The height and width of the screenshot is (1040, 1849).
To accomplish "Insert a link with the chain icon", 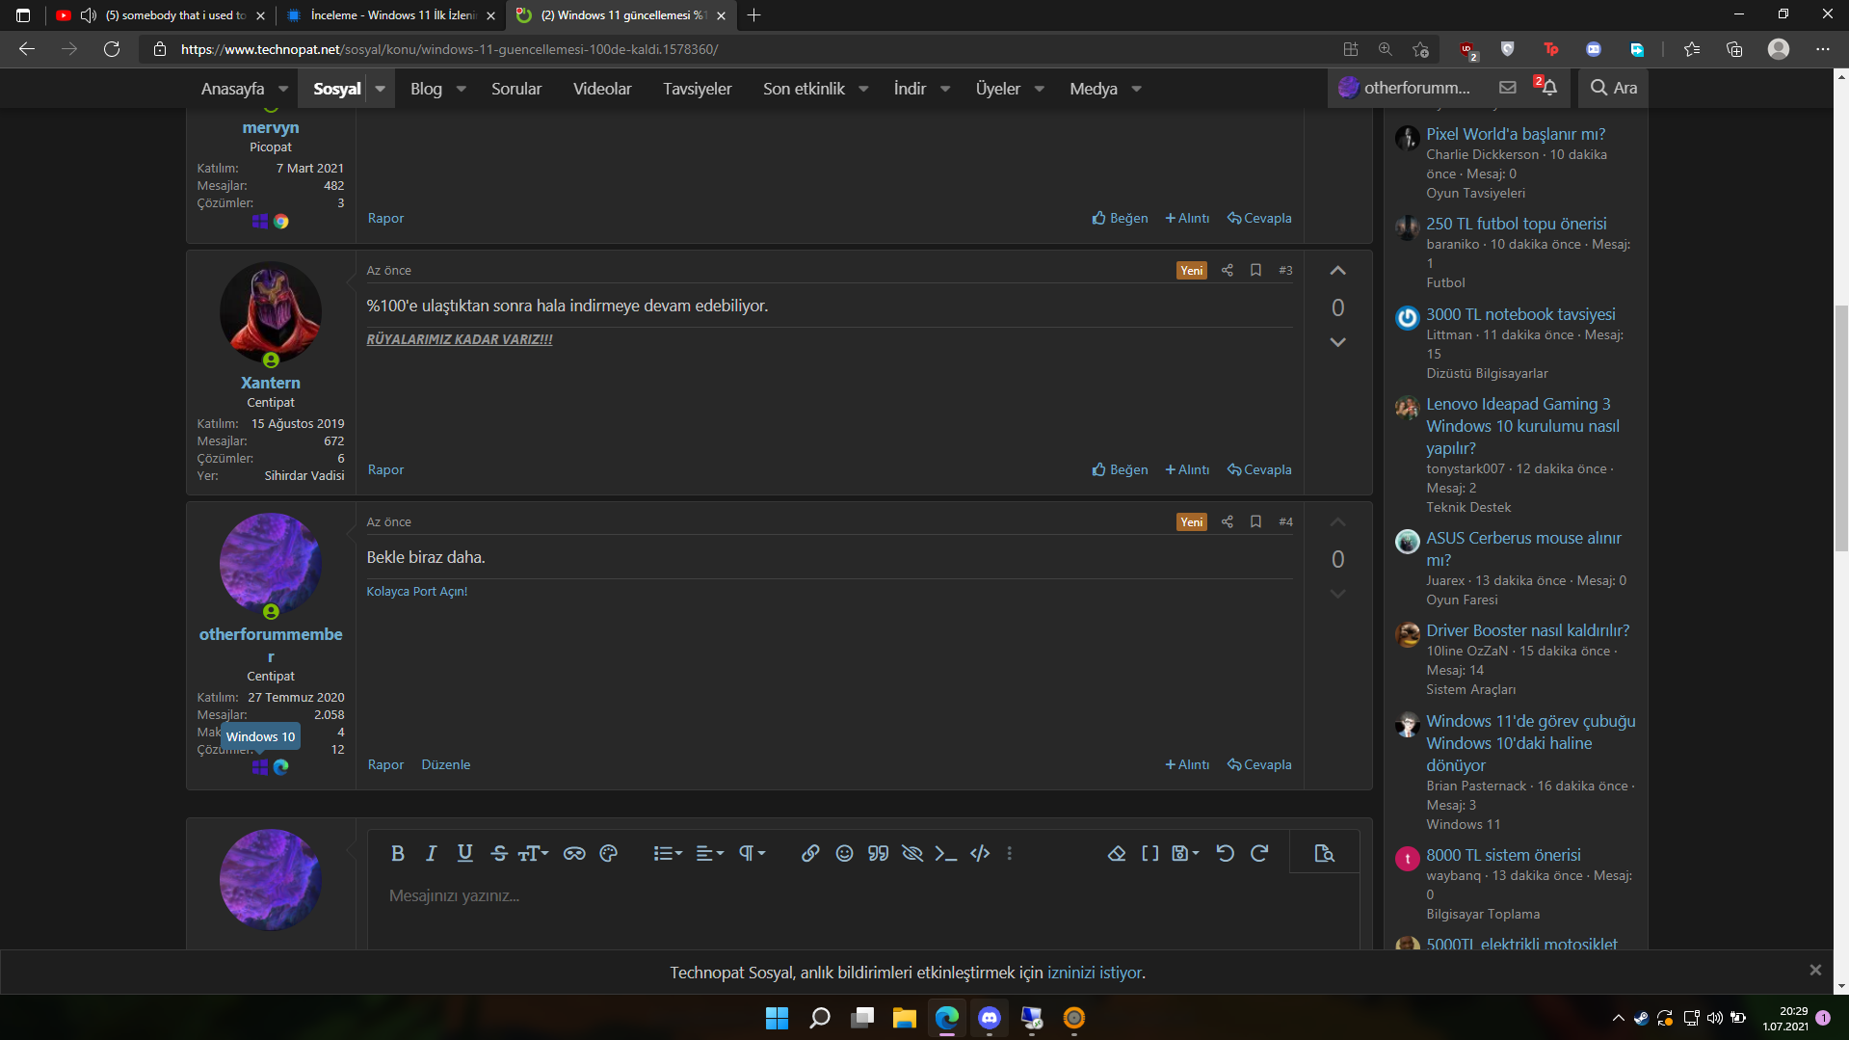I will click(810, 853).
